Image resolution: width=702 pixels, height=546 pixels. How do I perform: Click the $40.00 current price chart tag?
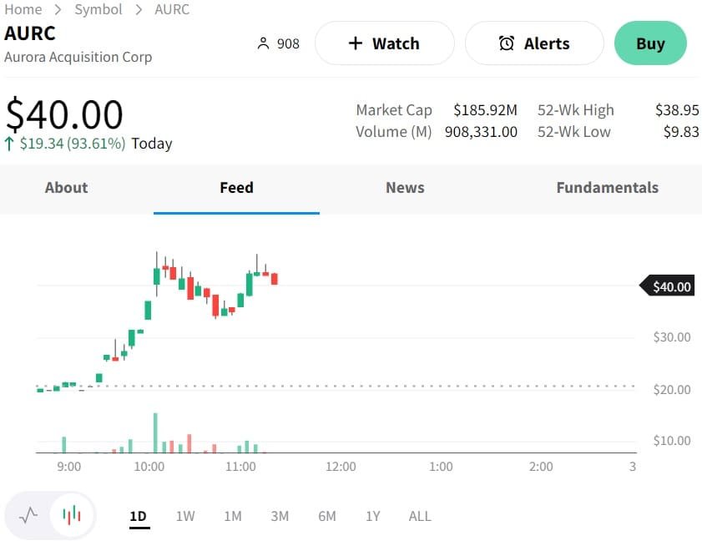pyautogui.click(x=668, y=286)
